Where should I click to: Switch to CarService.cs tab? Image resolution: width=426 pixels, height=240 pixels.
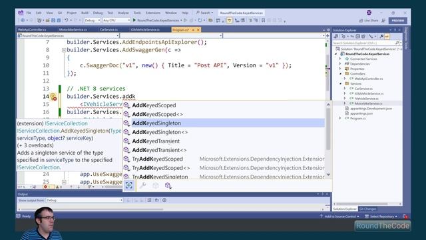click(108, 29)
